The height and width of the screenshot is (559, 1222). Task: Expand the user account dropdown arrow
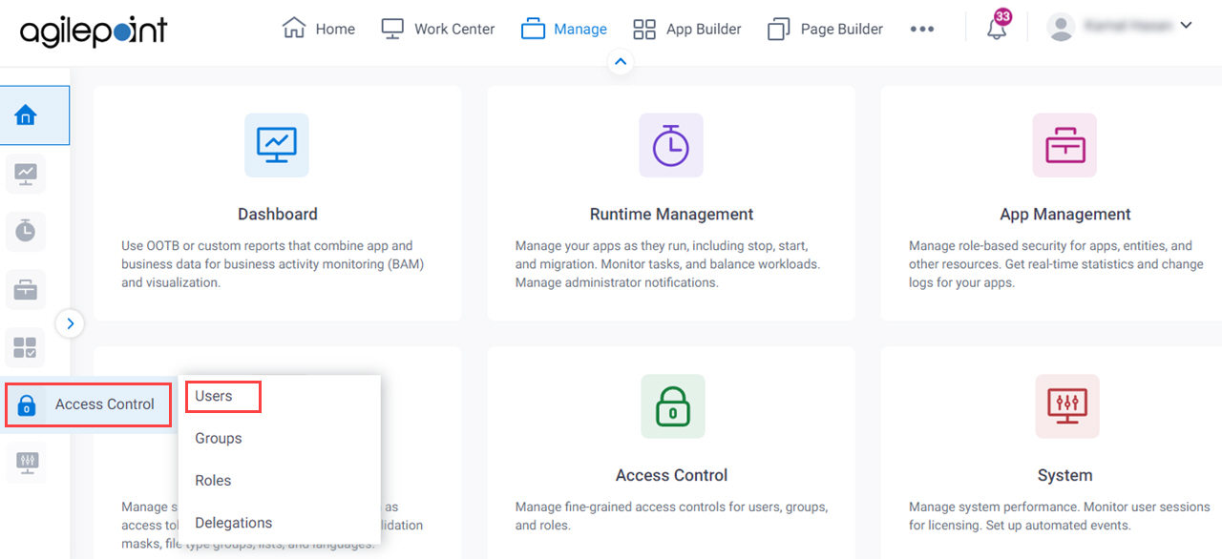[1187, 26]
